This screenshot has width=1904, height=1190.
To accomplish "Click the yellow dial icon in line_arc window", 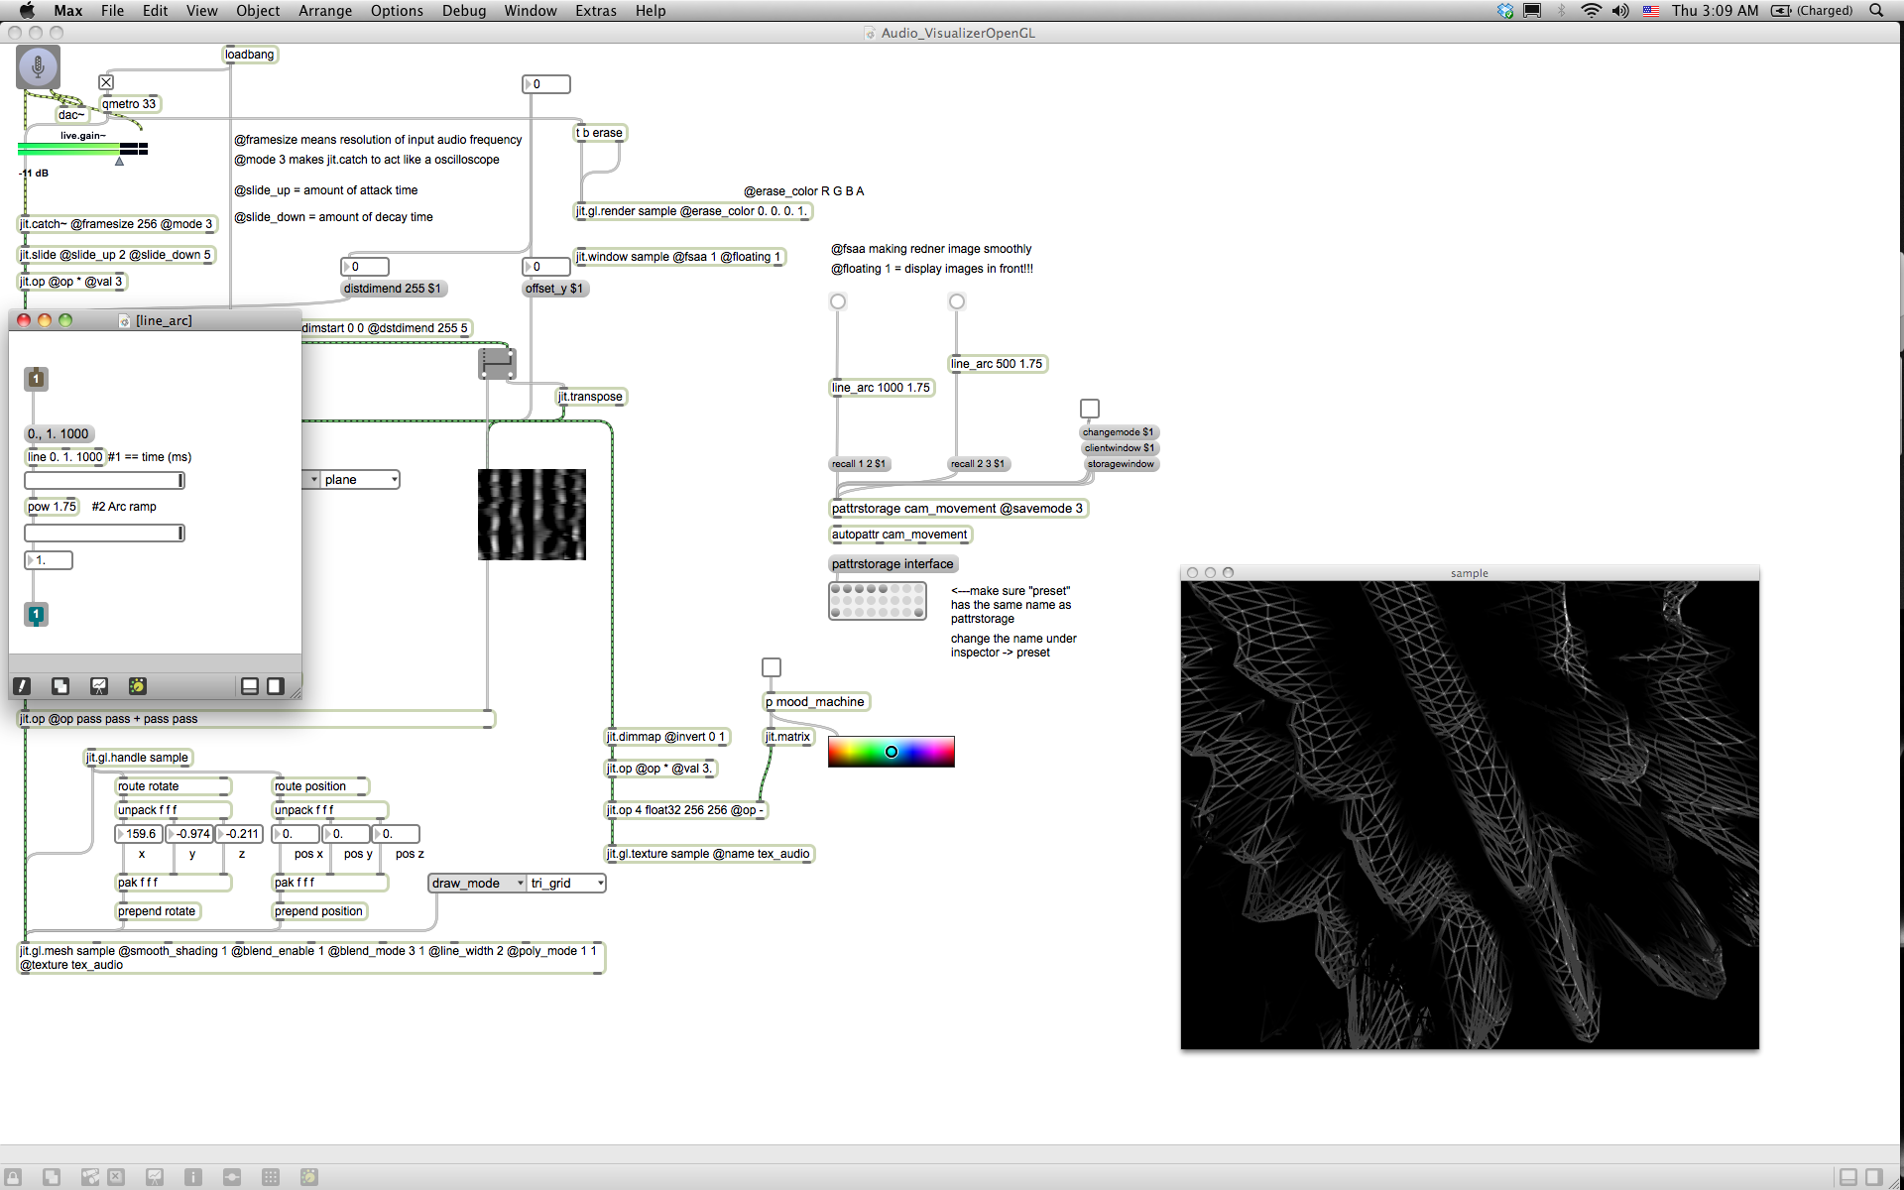I will 138,686.
